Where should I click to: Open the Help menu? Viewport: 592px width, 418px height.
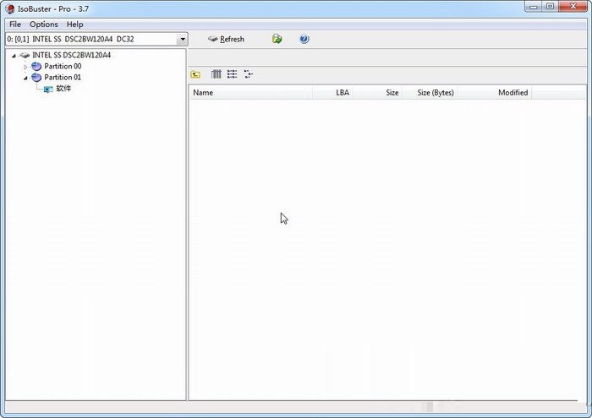[x=75, y=24]
